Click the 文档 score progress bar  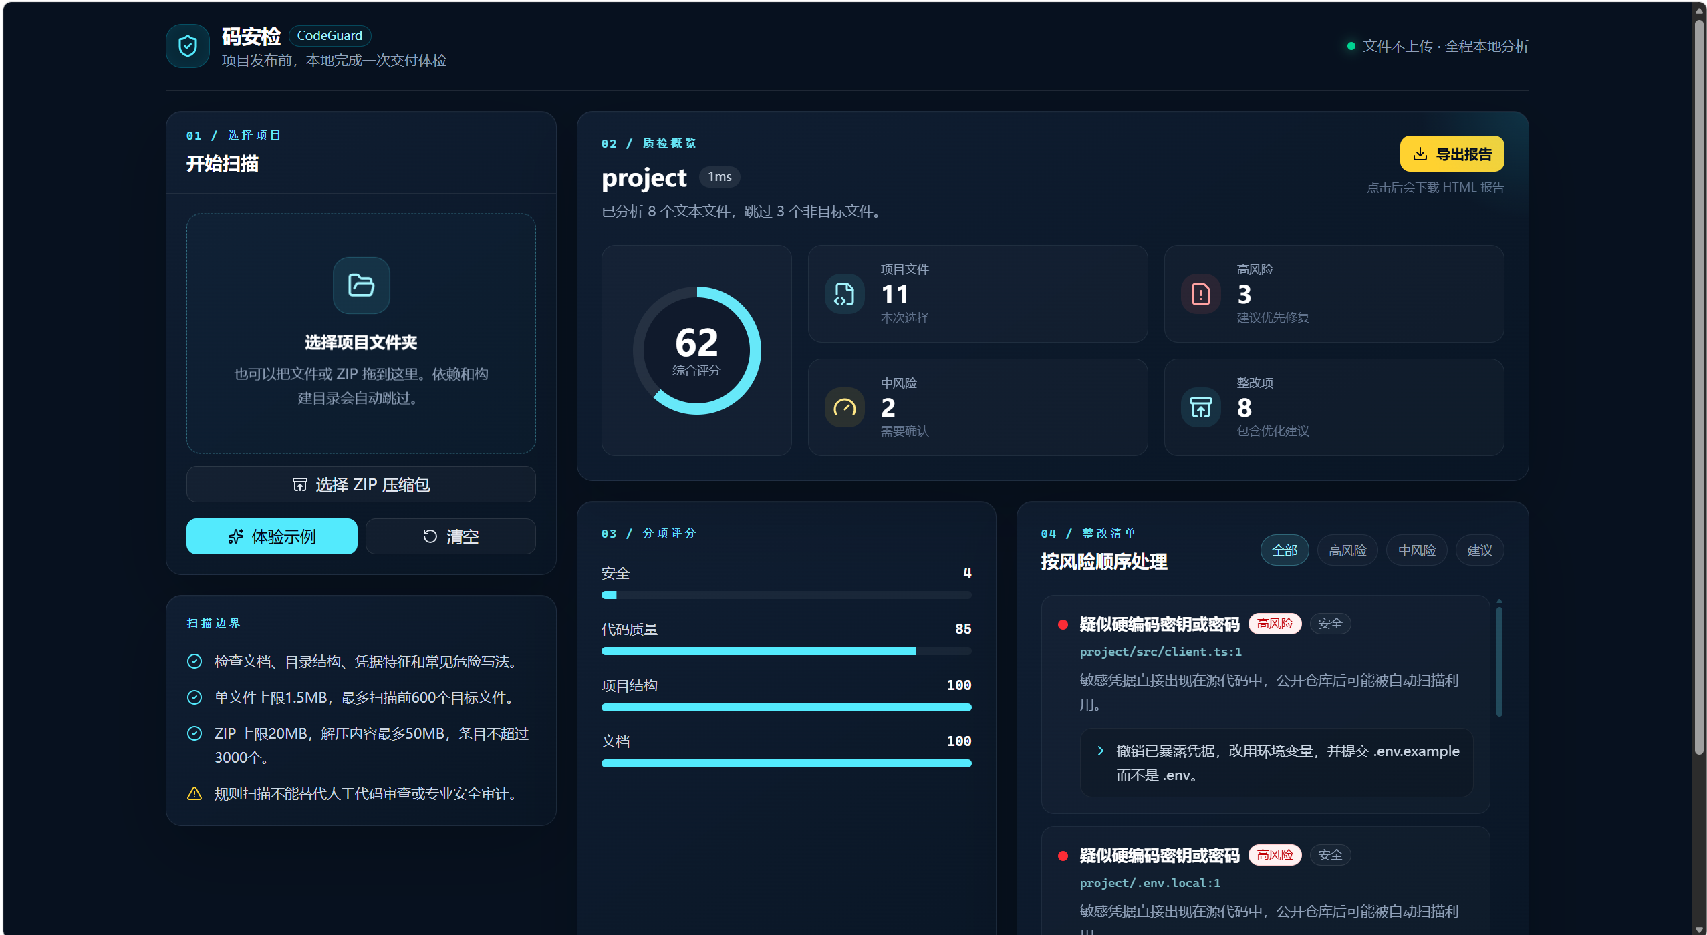[x=786, y=763]
